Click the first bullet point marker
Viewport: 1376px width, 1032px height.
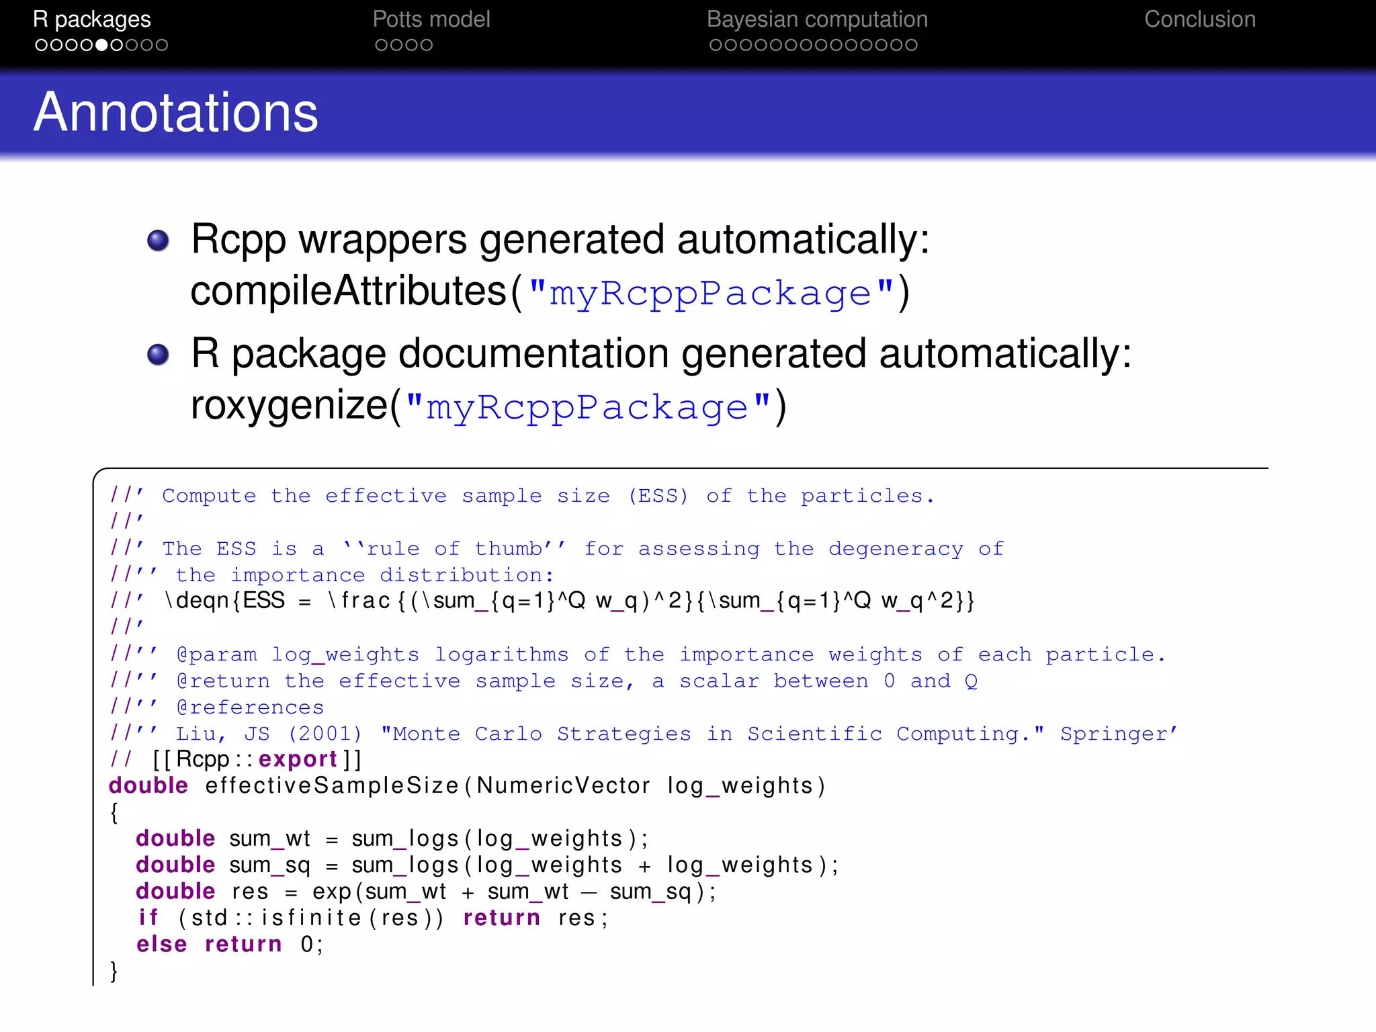(158, 241)
